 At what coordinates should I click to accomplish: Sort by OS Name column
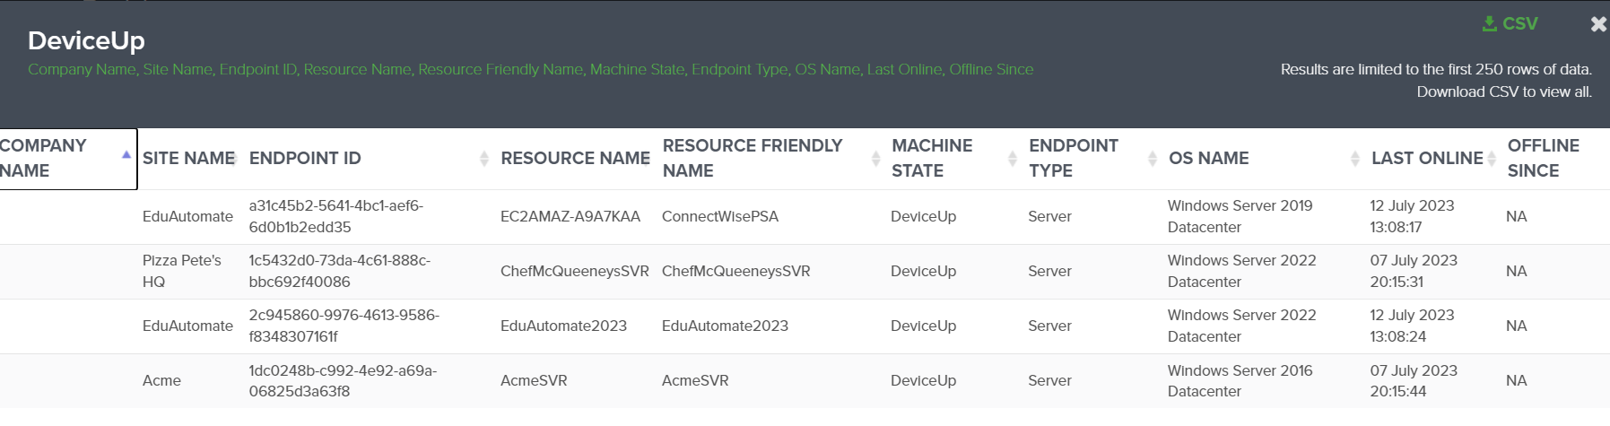1264,159
